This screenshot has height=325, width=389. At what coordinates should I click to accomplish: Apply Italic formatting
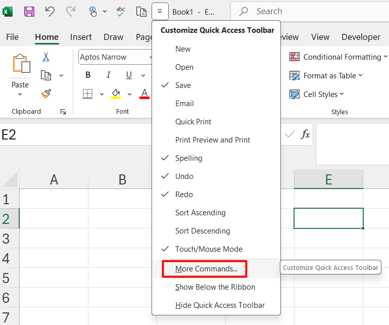tap(108, 75)
